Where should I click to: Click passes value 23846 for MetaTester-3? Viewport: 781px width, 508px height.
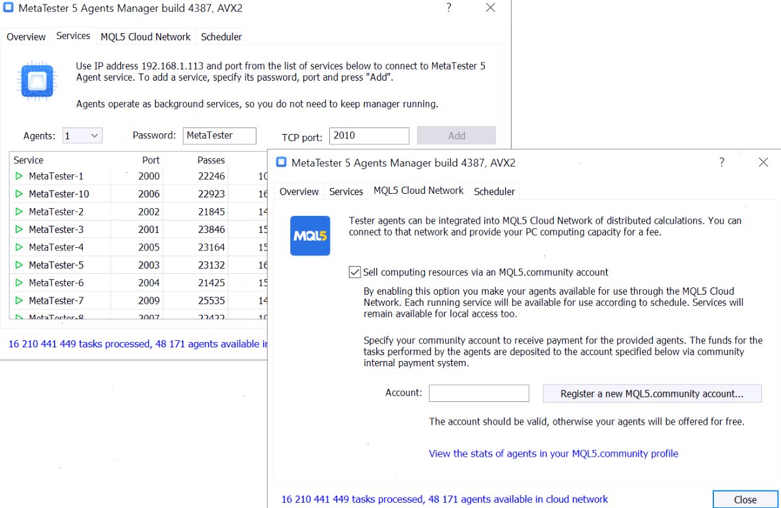pos(212,230)
